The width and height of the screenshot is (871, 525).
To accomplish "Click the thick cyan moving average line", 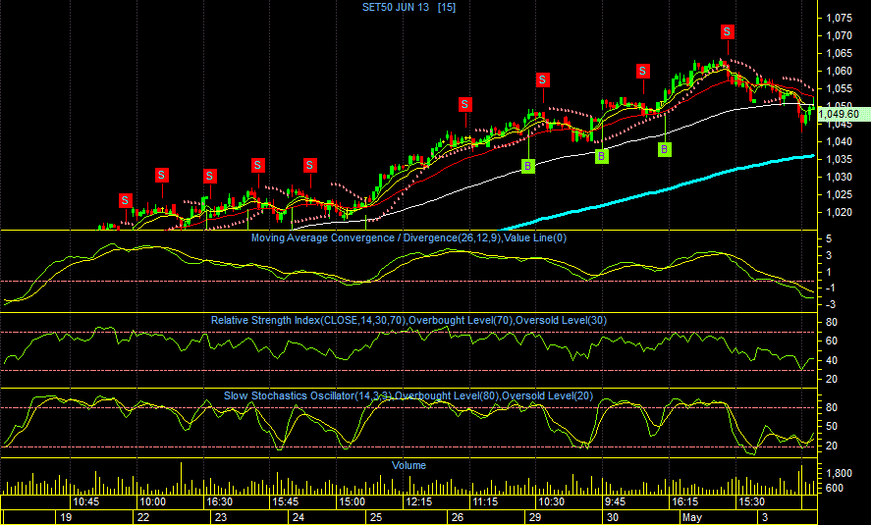I will (656, 192).
